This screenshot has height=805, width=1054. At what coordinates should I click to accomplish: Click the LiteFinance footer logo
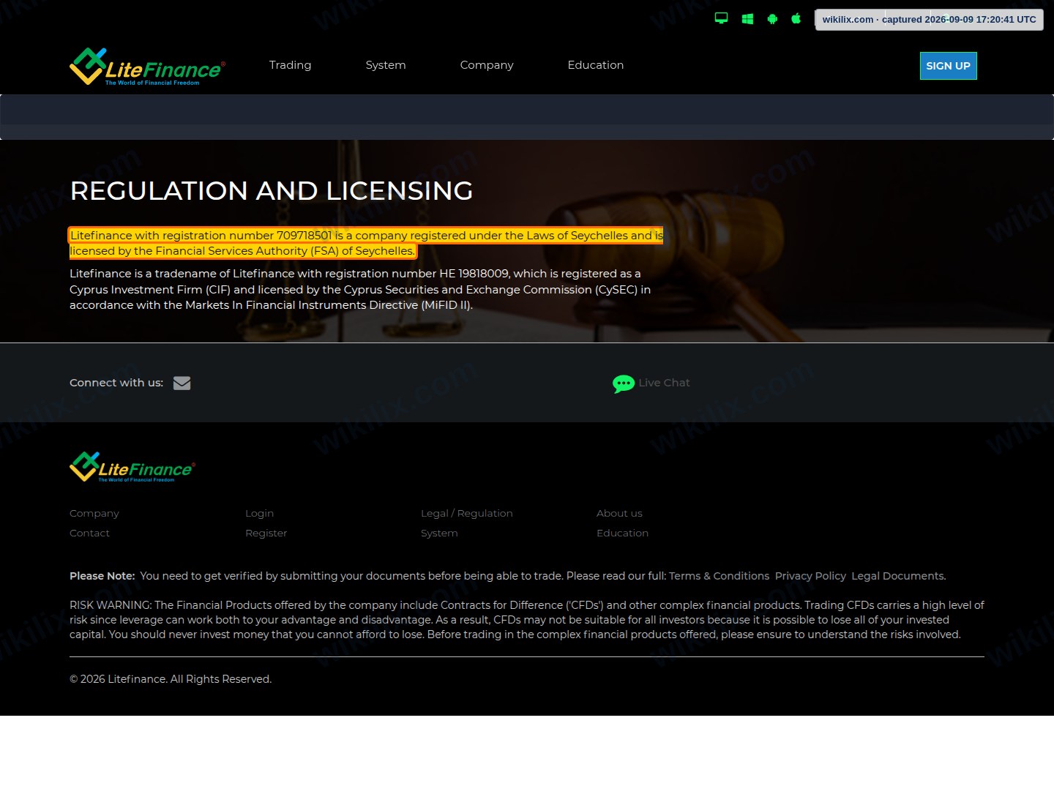coord(132,467)
